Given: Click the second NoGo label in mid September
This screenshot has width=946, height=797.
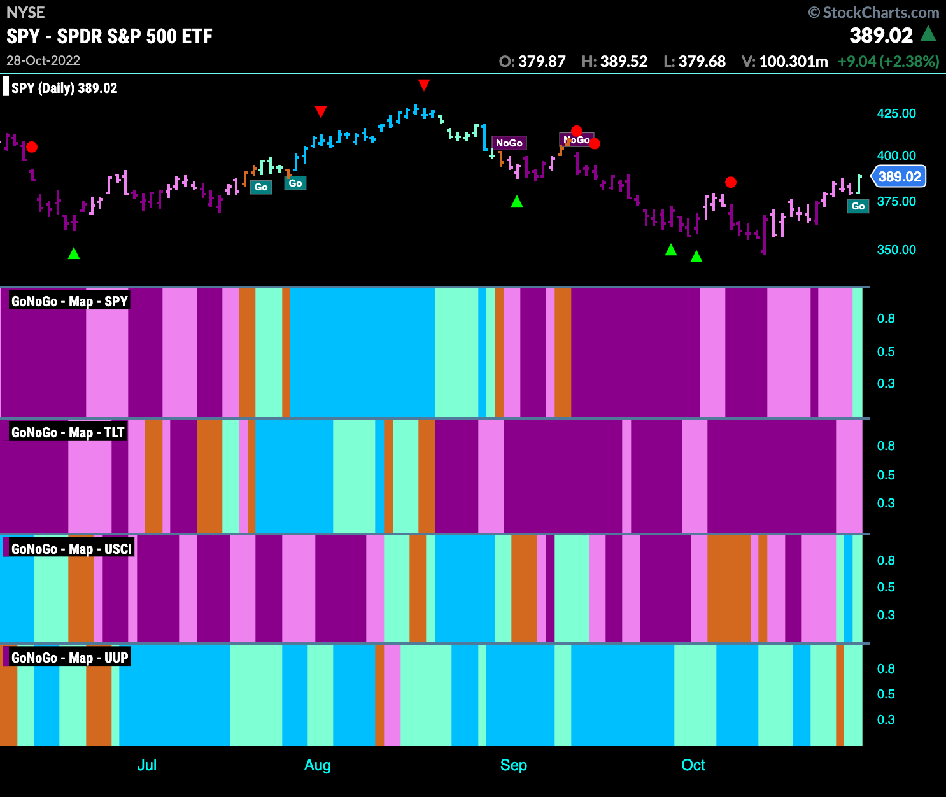Looking at the screenshot, I should click(577, 140).
